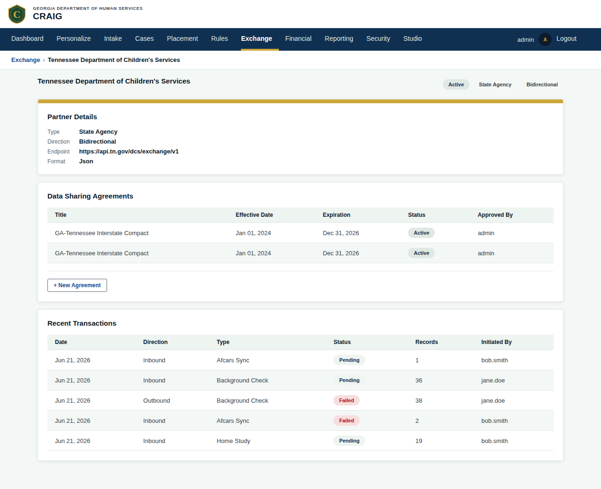Click the Tennessee Department breadcrumb text

pos(114,60)
